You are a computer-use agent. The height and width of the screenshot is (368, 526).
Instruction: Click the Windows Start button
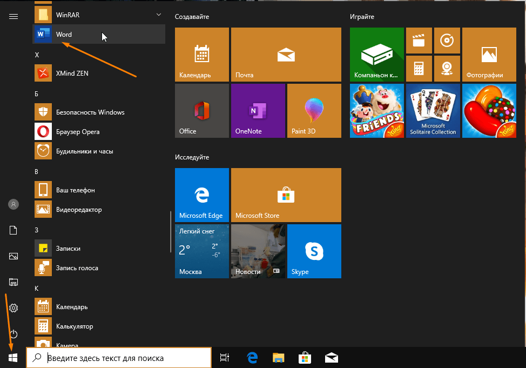pos(13,358)
